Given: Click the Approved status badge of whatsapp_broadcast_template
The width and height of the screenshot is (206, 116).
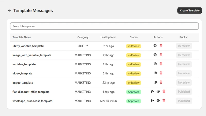Looking at the screenshot, I should point(134,101).
